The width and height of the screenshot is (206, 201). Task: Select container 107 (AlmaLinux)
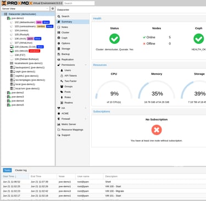coord(24,43)
